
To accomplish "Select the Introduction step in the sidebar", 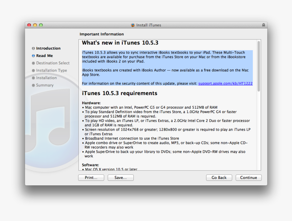I will (x=48, y=48).
